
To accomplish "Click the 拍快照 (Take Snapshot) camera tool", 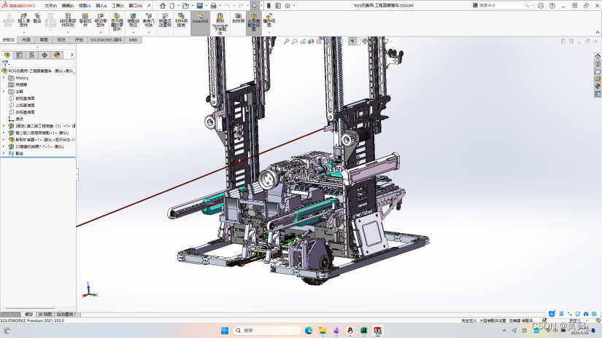I will [238, 18].
